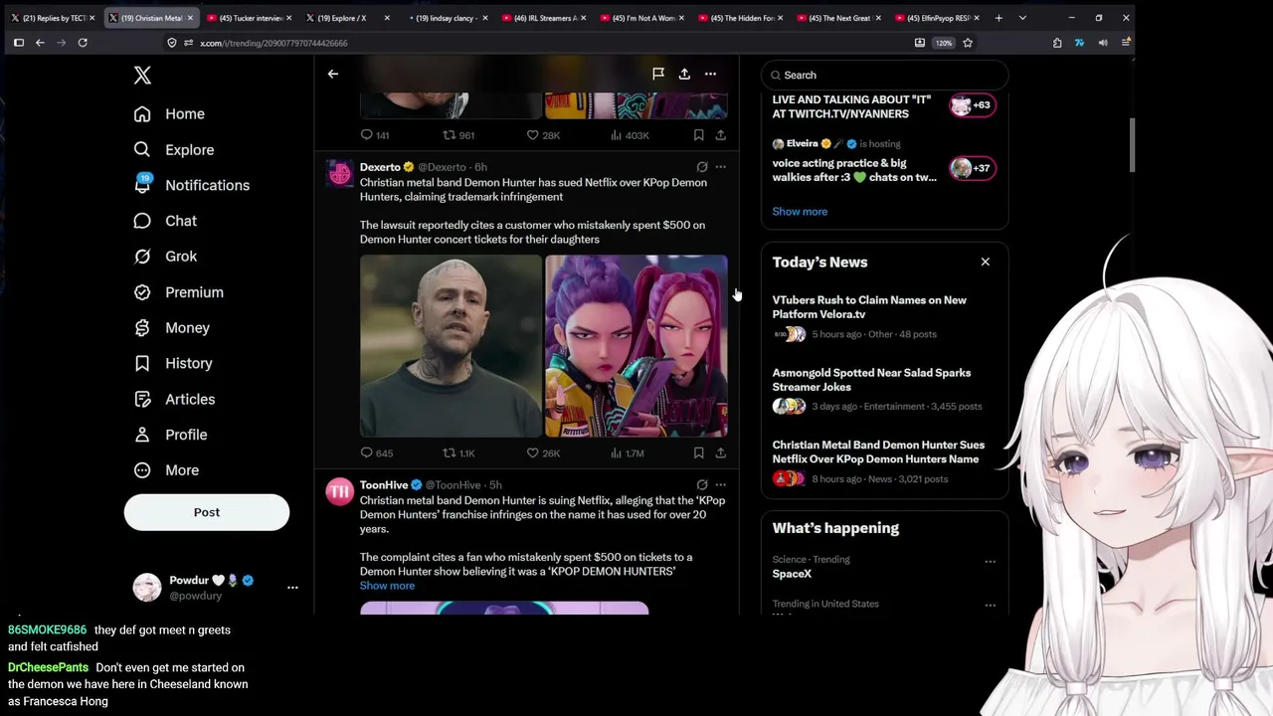Click the flag icon in the timeline header

click(658, 74)
